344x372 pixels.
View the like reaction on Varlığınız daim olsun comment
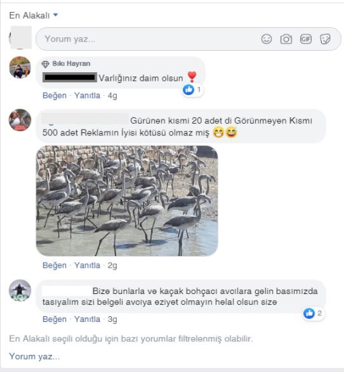[192, 89]
